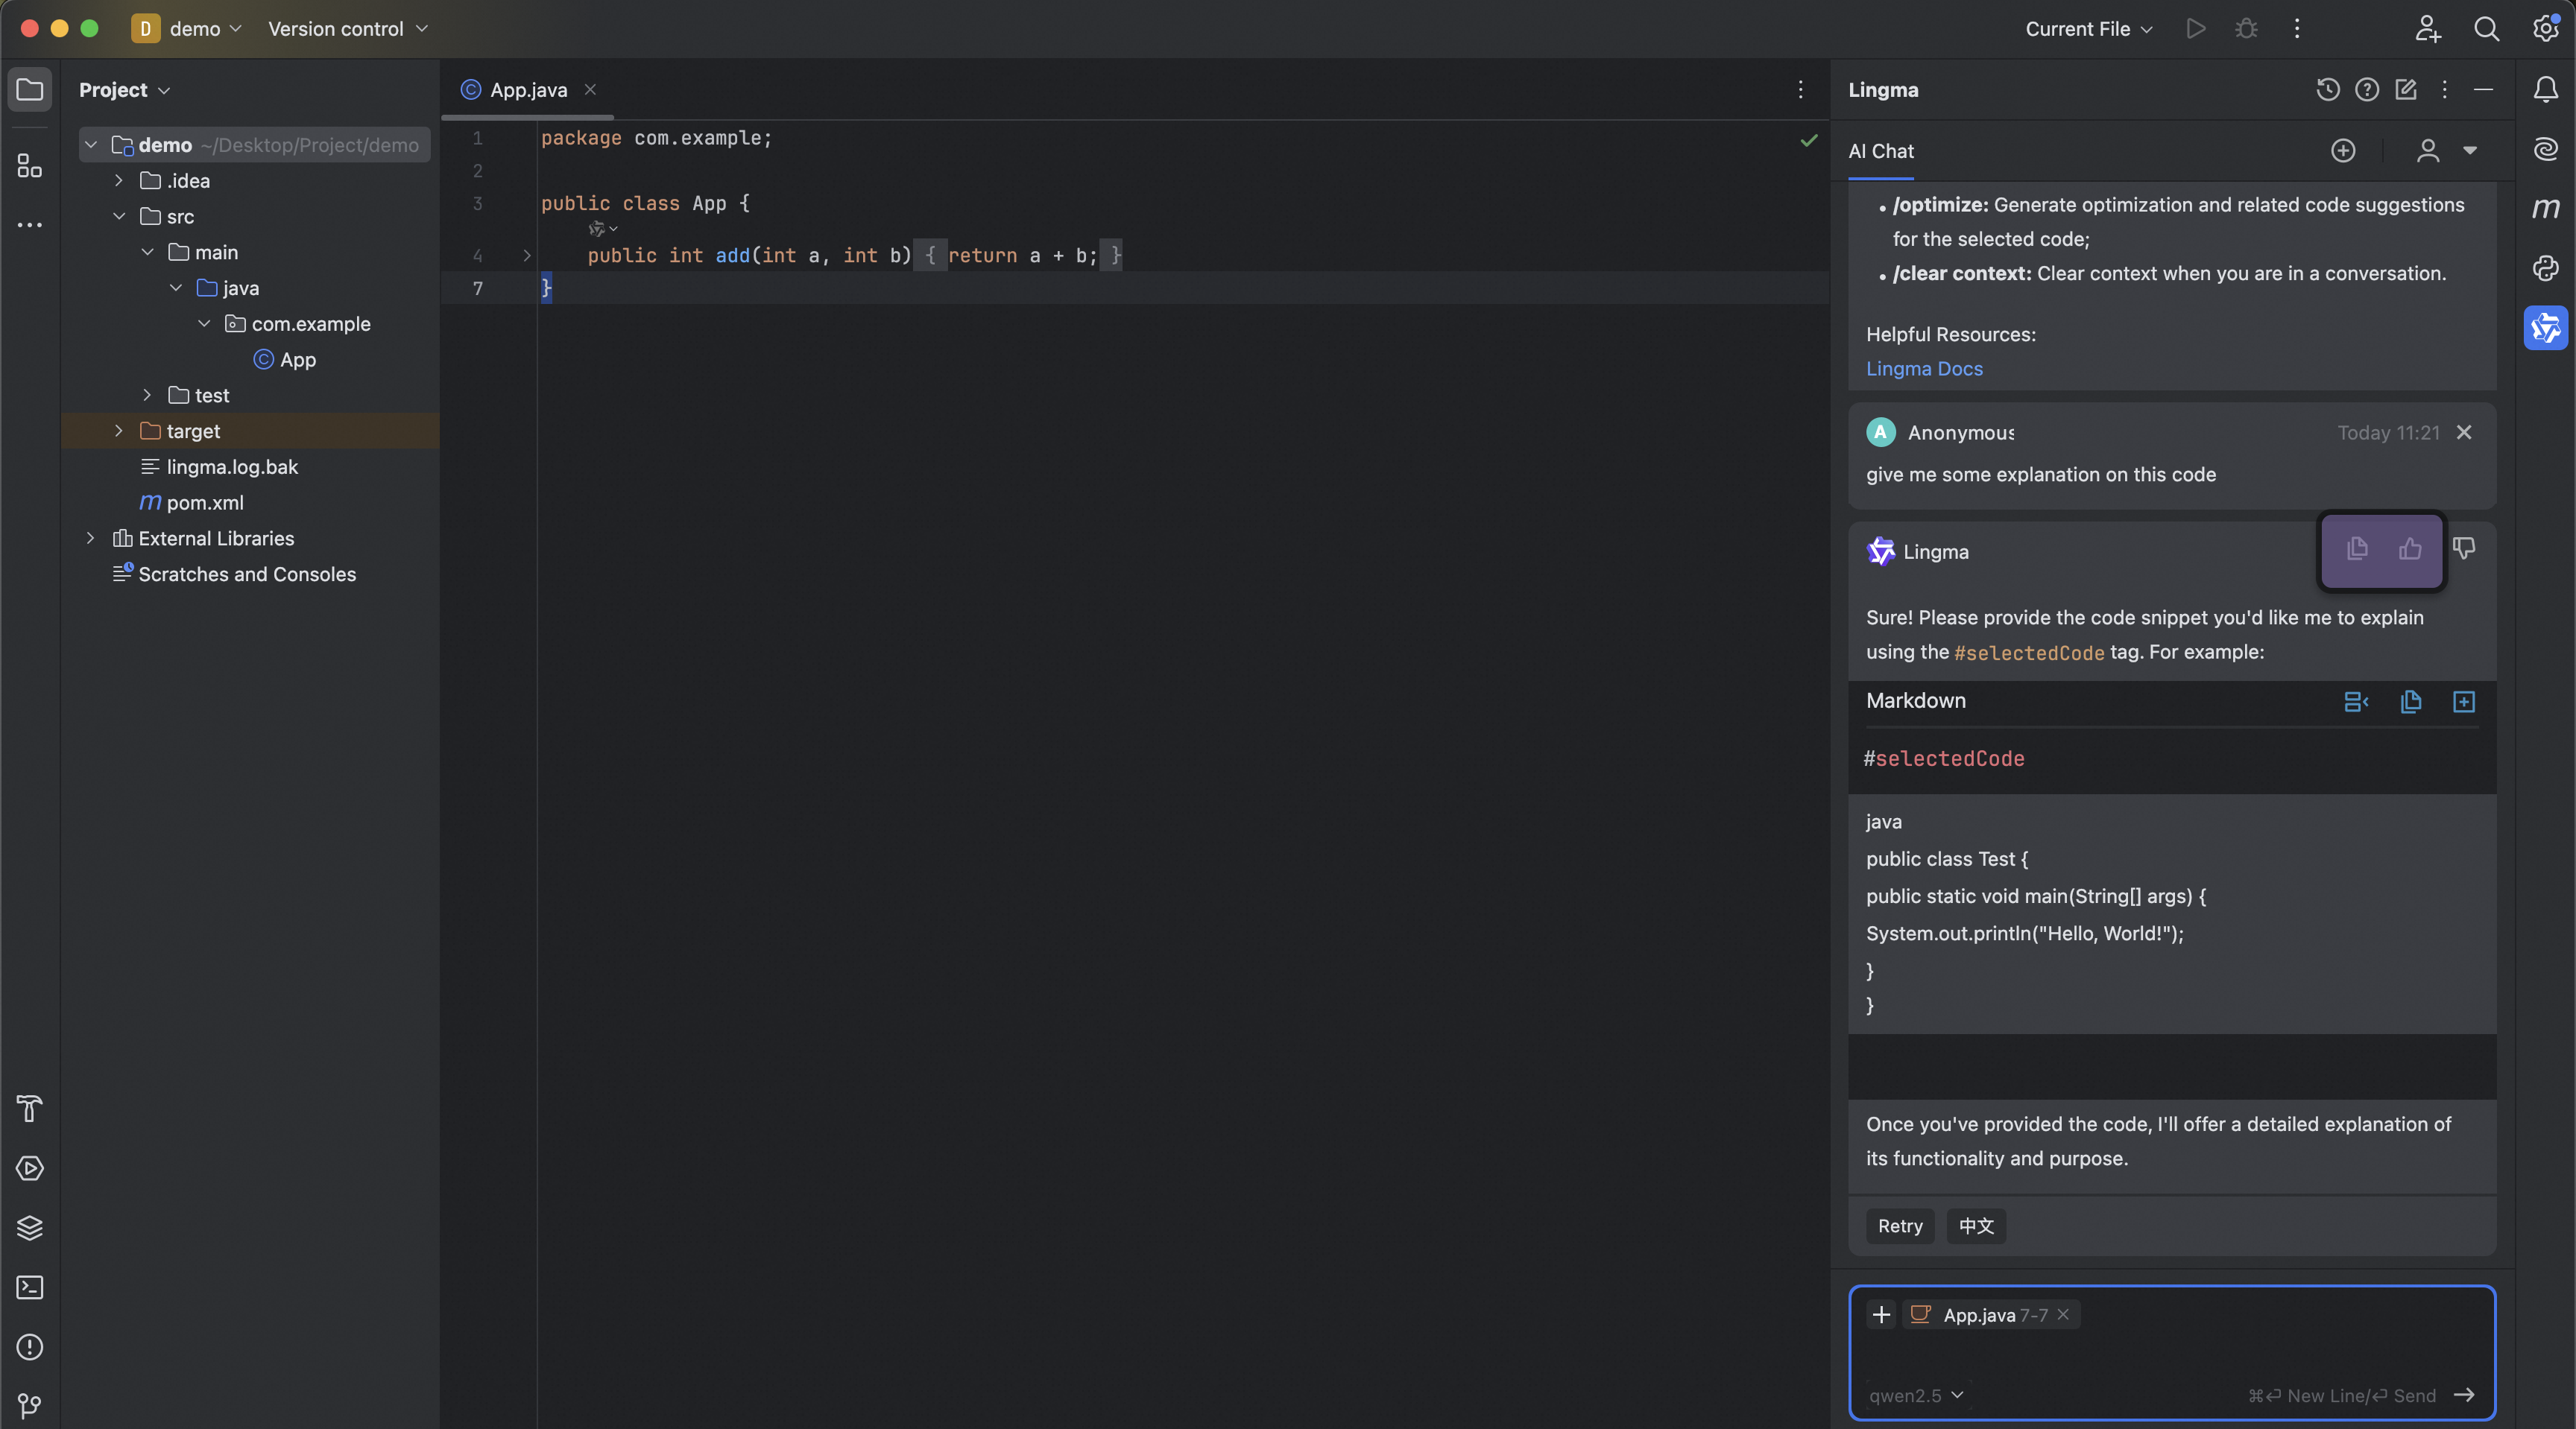The height and width of the screenshot is (1429, 2576).
Task: Collapse the src folder
Action: point(118,216)
